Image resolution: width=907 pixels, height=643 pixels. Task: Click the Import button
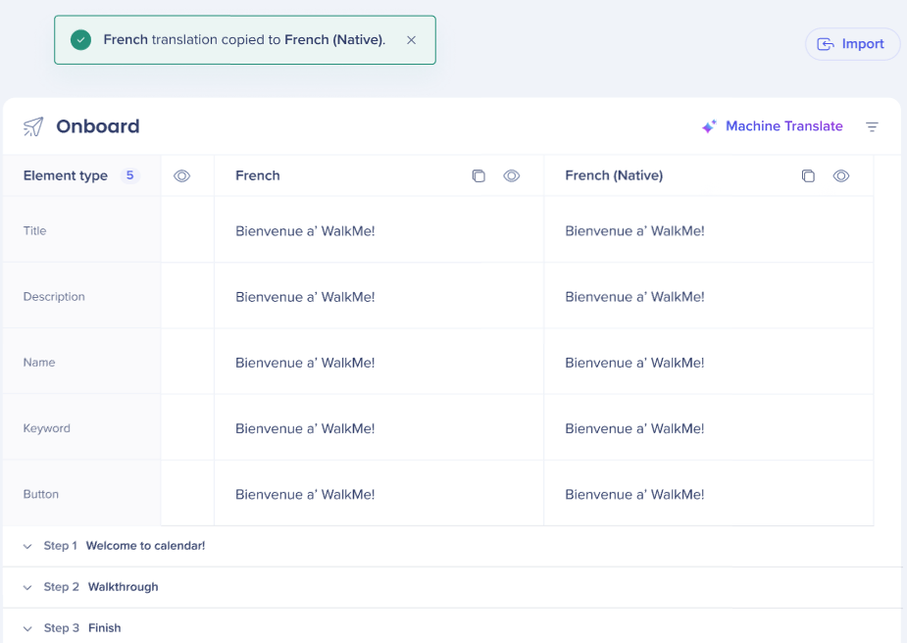pyautogui.click(x=851, y=44)
